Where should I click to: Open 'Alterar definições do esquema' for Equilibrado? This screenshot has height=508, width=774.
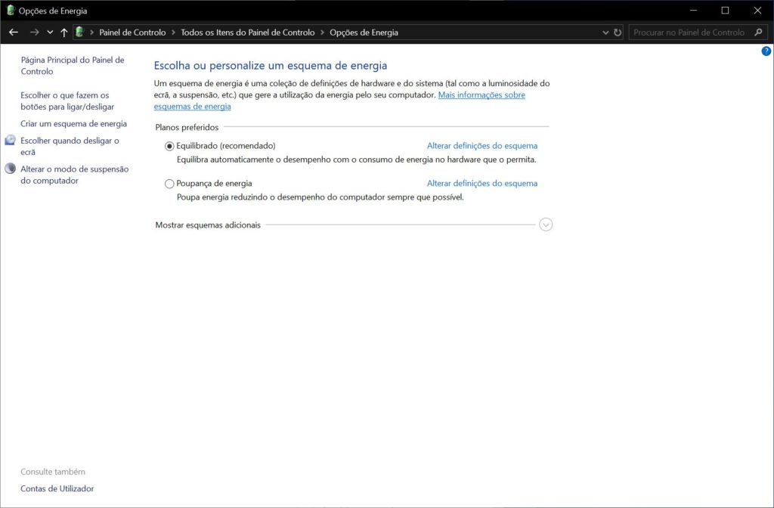pyautogui.click(x=481, y=146)
